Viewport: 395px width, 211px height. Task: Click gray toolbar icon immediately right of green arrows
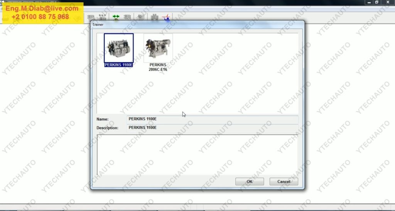click(x=127, y=18)
